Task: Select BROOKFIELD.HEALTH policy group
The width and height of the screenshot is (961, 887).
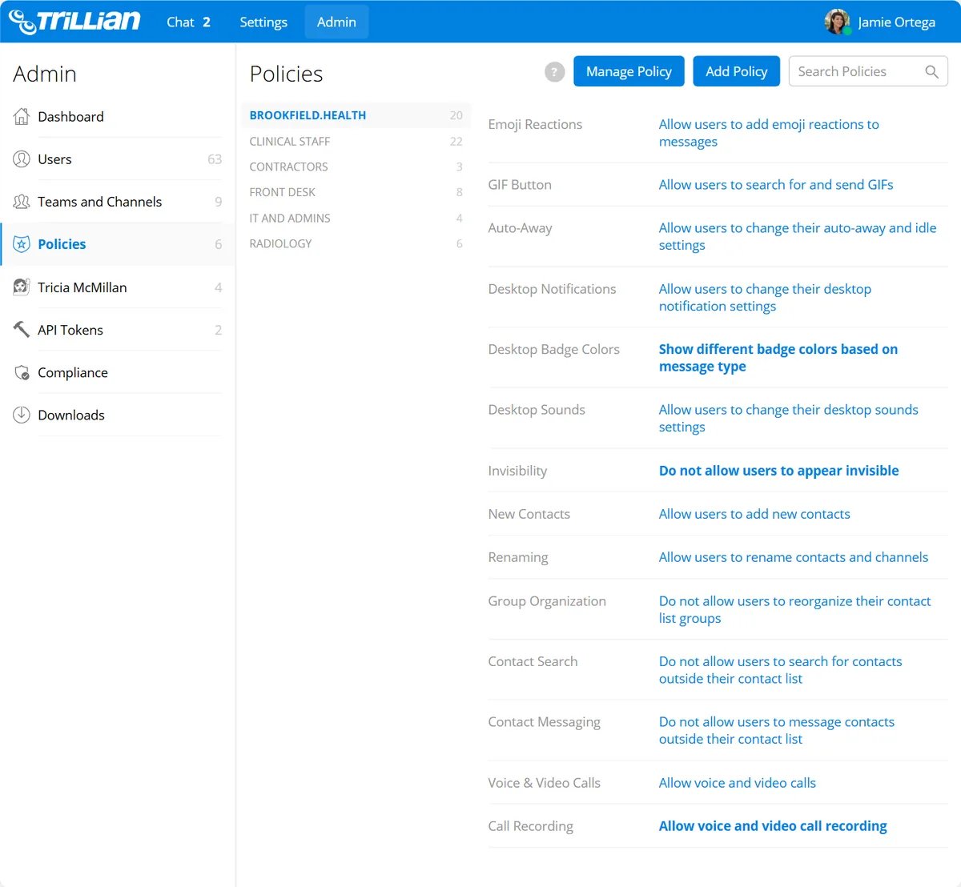Action: [x=356, y=115]
